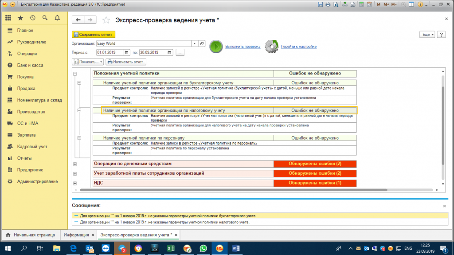The width and height of the screenshot is (454, 255).
Task: Expand the НДС group
Action: point(75,183)
